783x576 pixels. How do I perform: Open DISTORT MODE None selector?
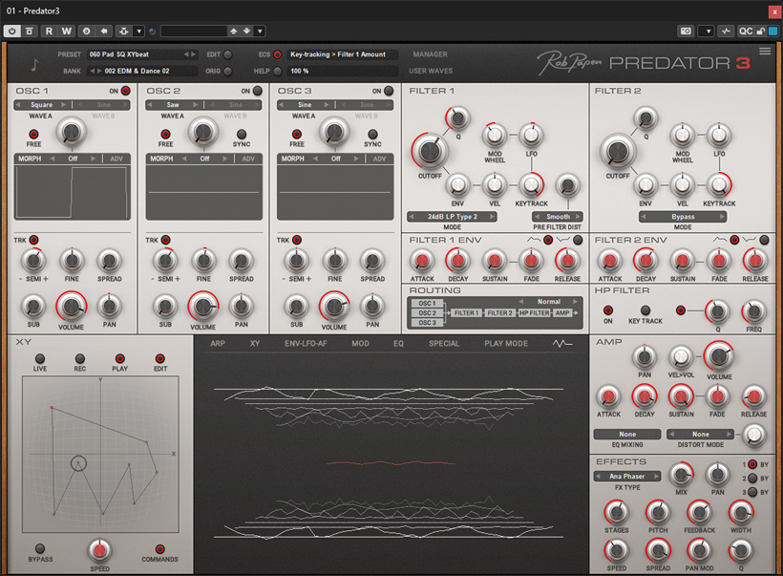pos(701,434)
